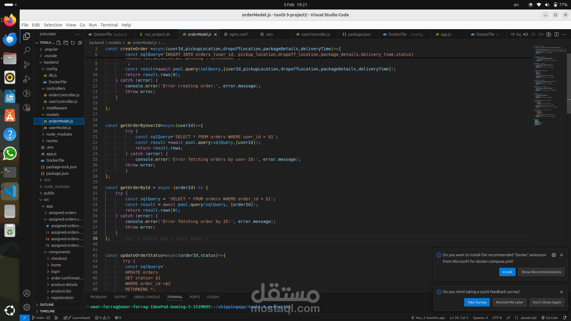Click New File icon in Explorer header
The image size is (571, 321).
point(59,43)
